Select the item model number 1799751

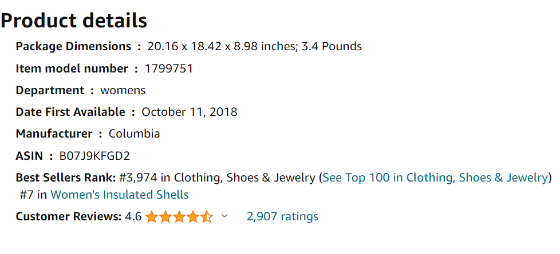(169, 68)
